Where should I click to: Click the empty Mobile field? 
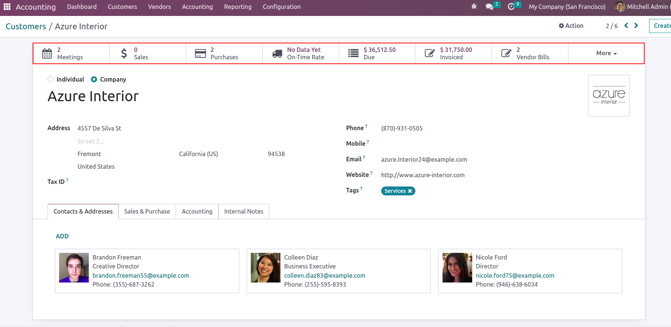point(483,143)
